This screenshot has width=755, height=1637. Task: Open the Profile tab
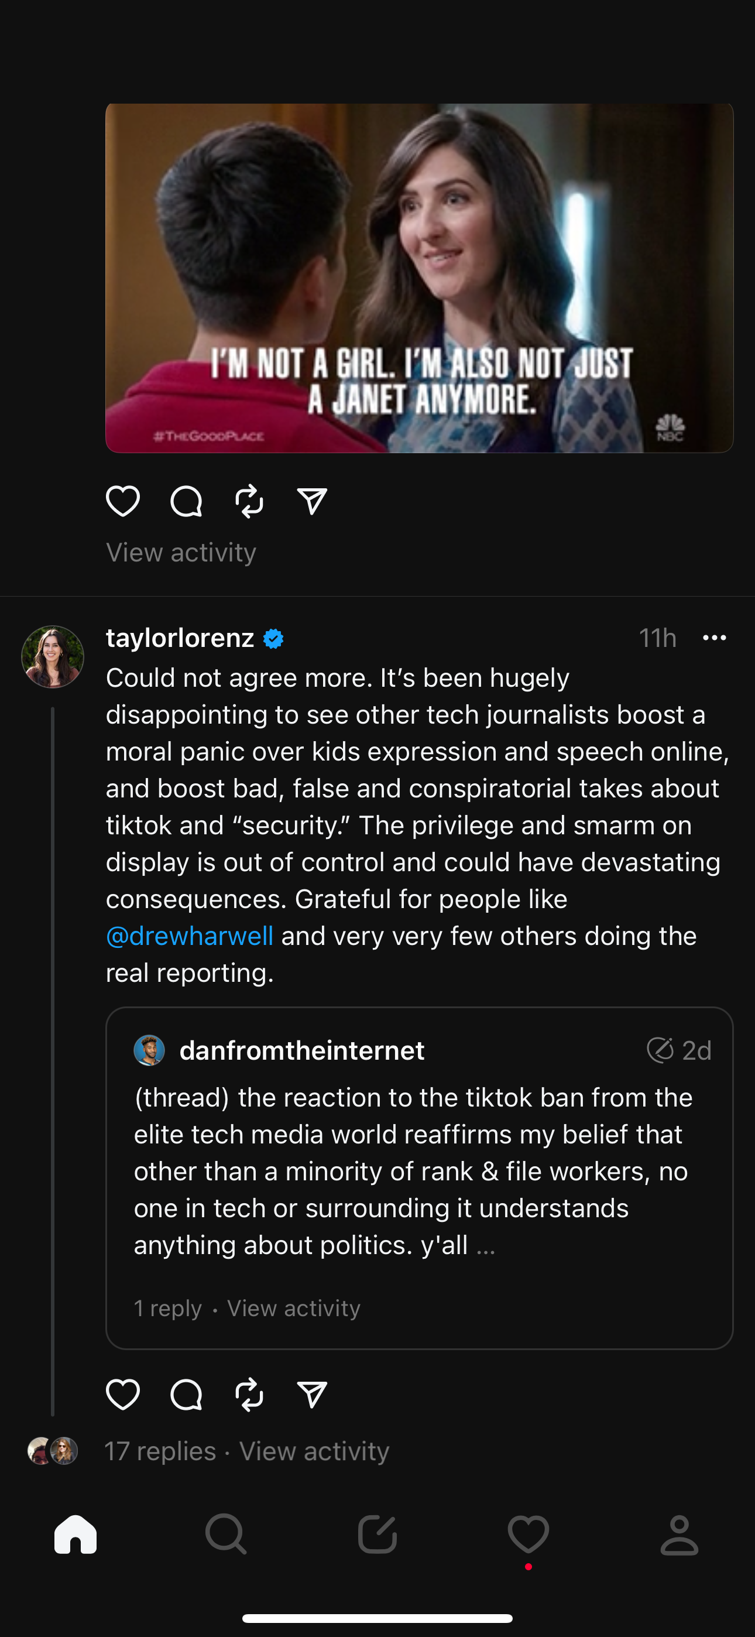pos(679,1534)
